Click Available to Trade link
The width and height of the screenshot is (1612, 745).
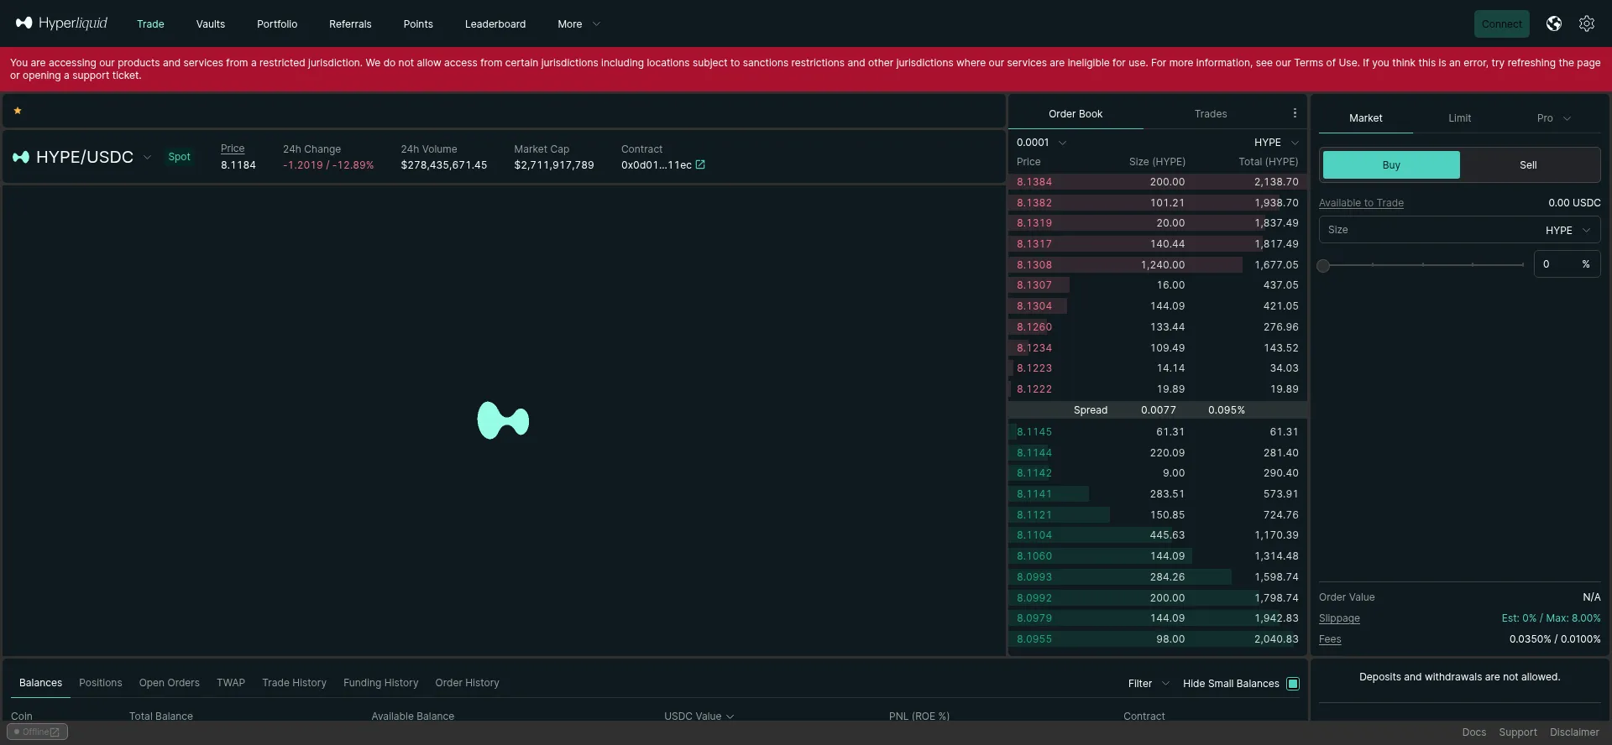tap(1361, 203)
